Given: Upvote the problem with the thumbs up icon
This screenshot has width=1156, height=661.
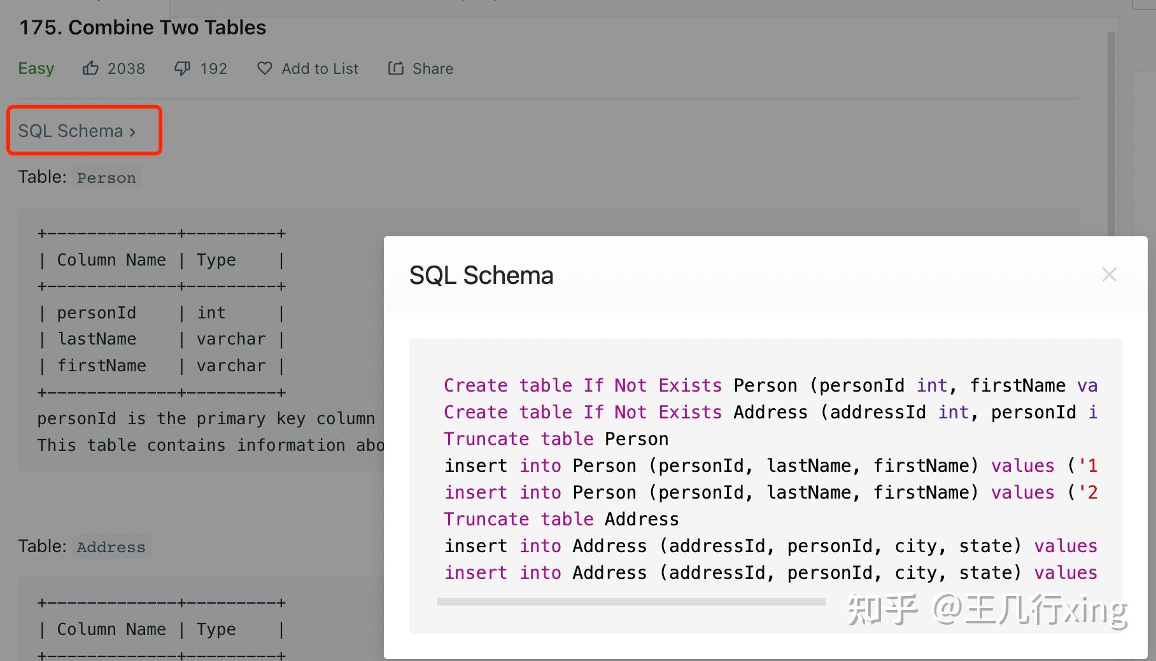Looking at the screenshot, I should tap(92, 68).
